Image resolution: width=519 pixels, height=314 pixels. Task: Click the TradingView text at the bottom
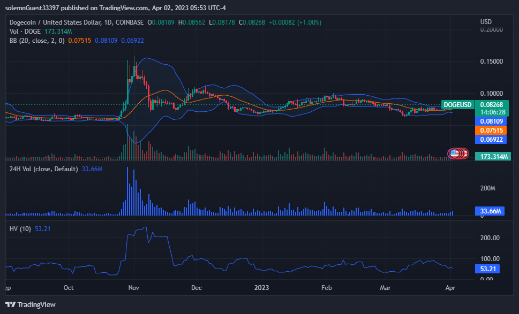click(36, 304)
